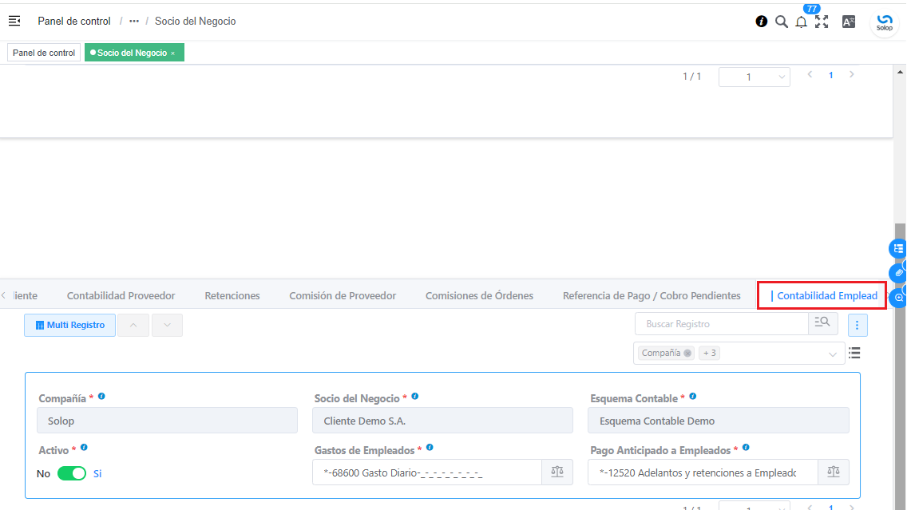The image size is (907, 510).
Task: Click the vertical scrollbar up arrow
Action: [900, 73]
